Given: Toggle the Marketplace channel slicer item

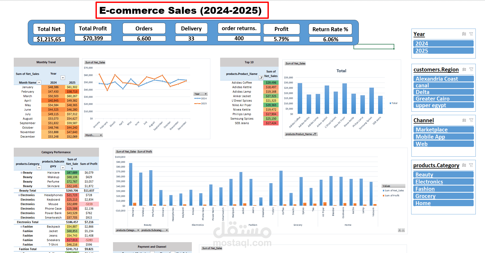Looking at the screenshot, I should [443, 129].
